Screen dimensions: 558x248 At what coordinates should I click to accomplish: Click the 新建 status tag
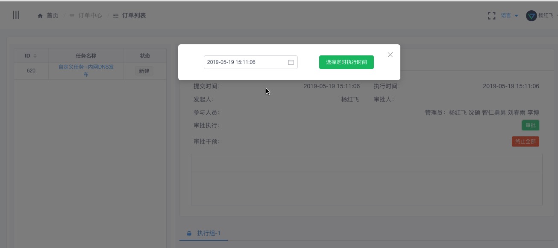[144, 71]
